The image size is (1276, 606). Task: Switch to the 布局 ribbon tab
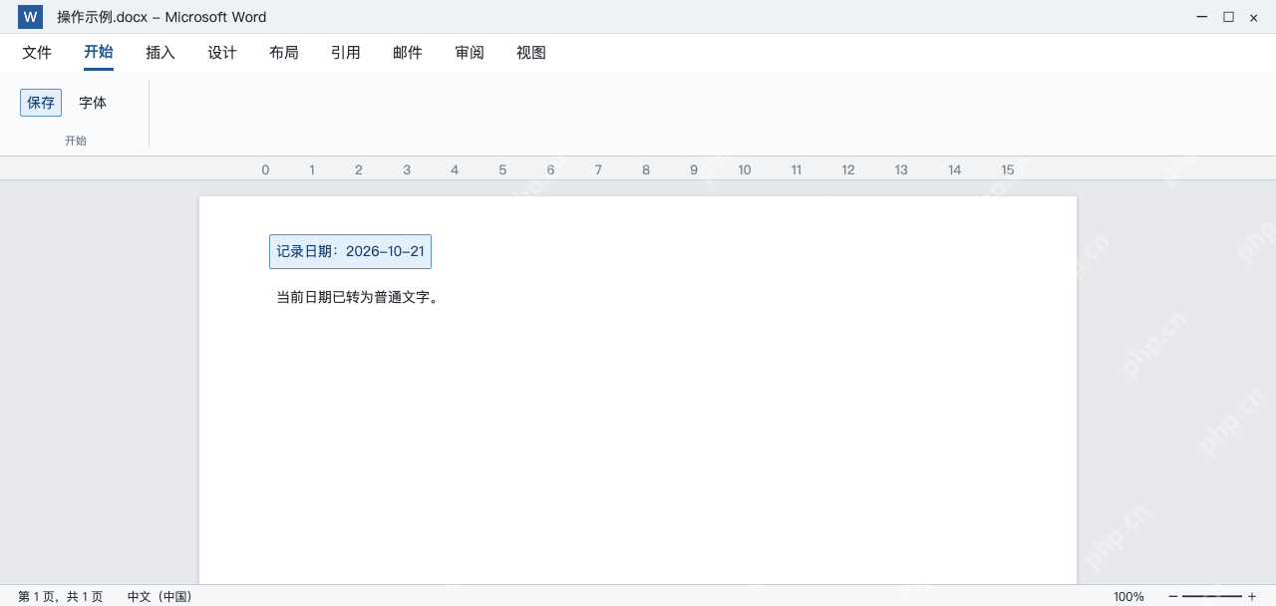click(x=284, y=53)
